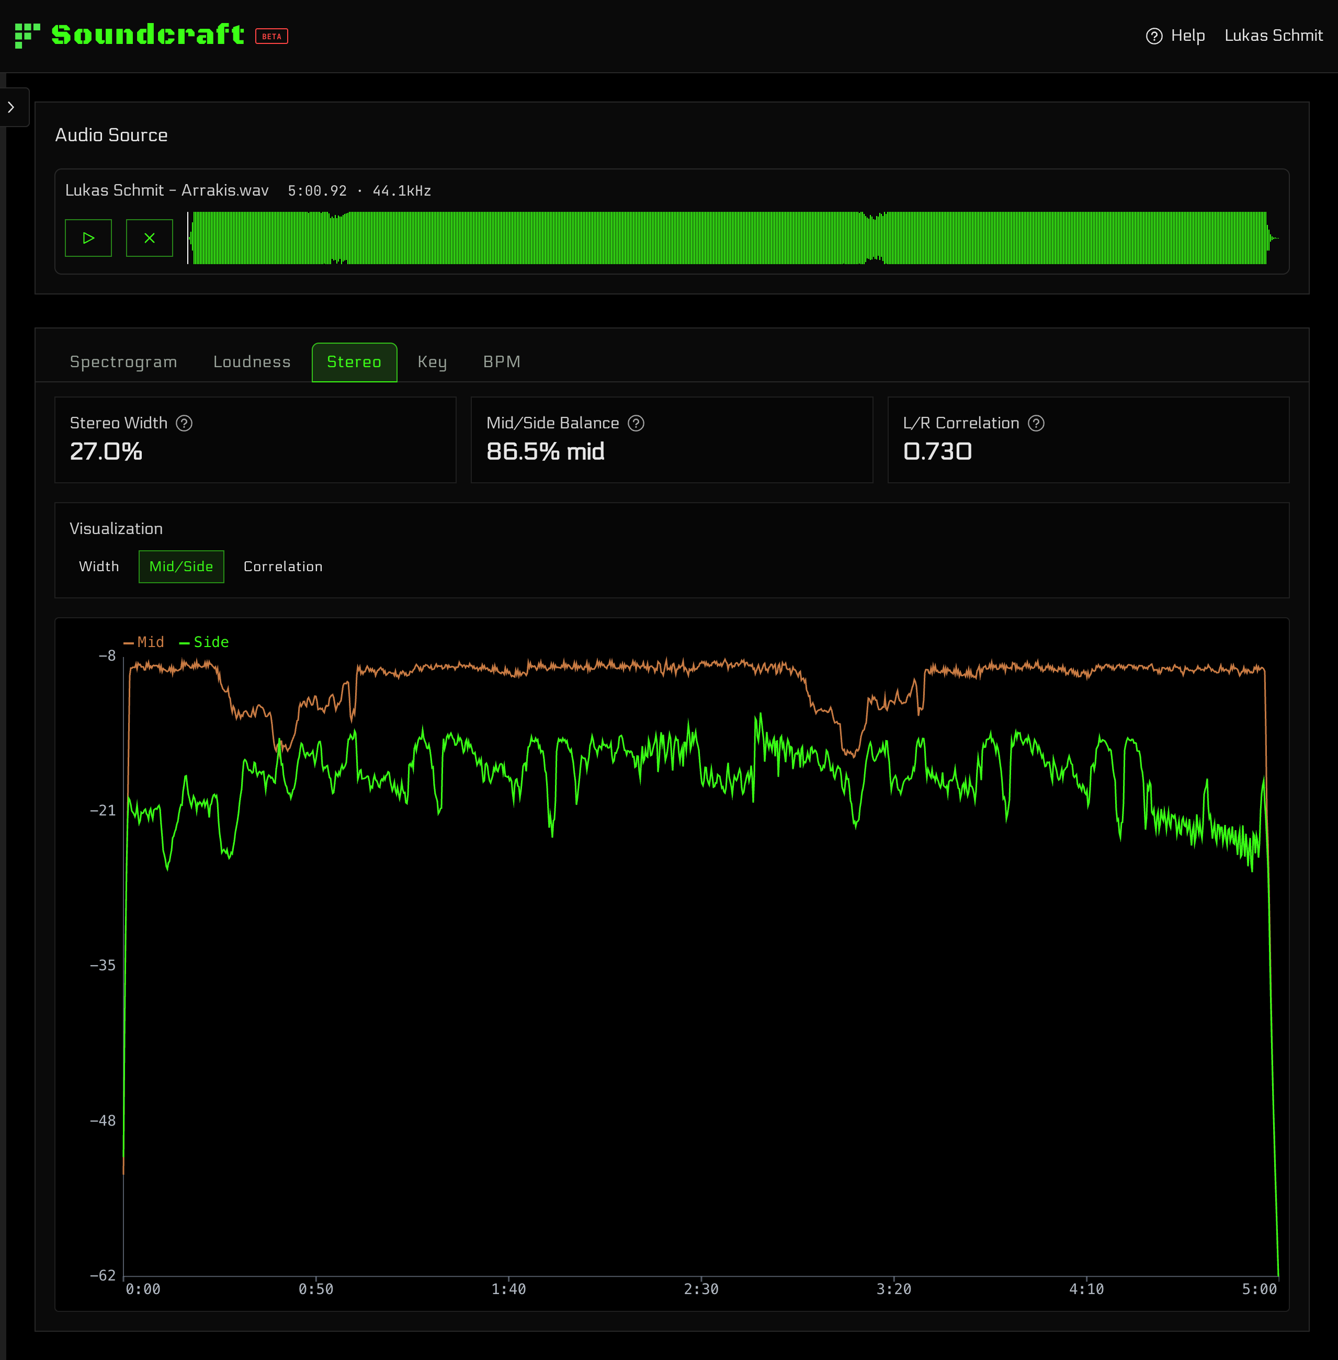Click the Stereo Width help icon

(x=184, y=423)
